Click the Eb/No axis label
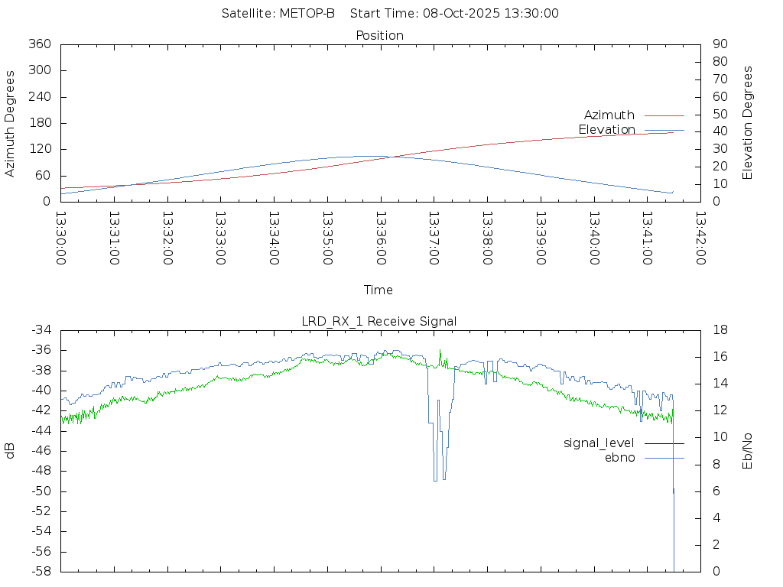This screenshot has width=783, height=587. pos(748,451)
